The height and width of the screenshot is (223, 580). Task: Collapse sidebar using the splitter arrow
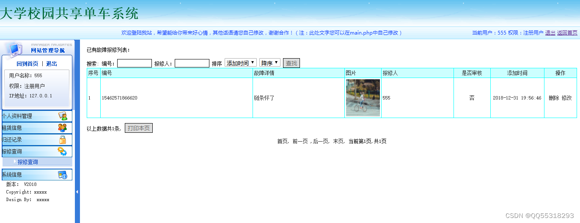click(x=77, y=192)
